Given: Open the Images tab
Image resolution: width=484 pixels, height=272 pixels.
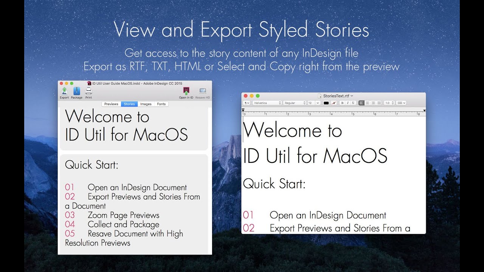Looking at the screenshot, I should tap(146, 104).
